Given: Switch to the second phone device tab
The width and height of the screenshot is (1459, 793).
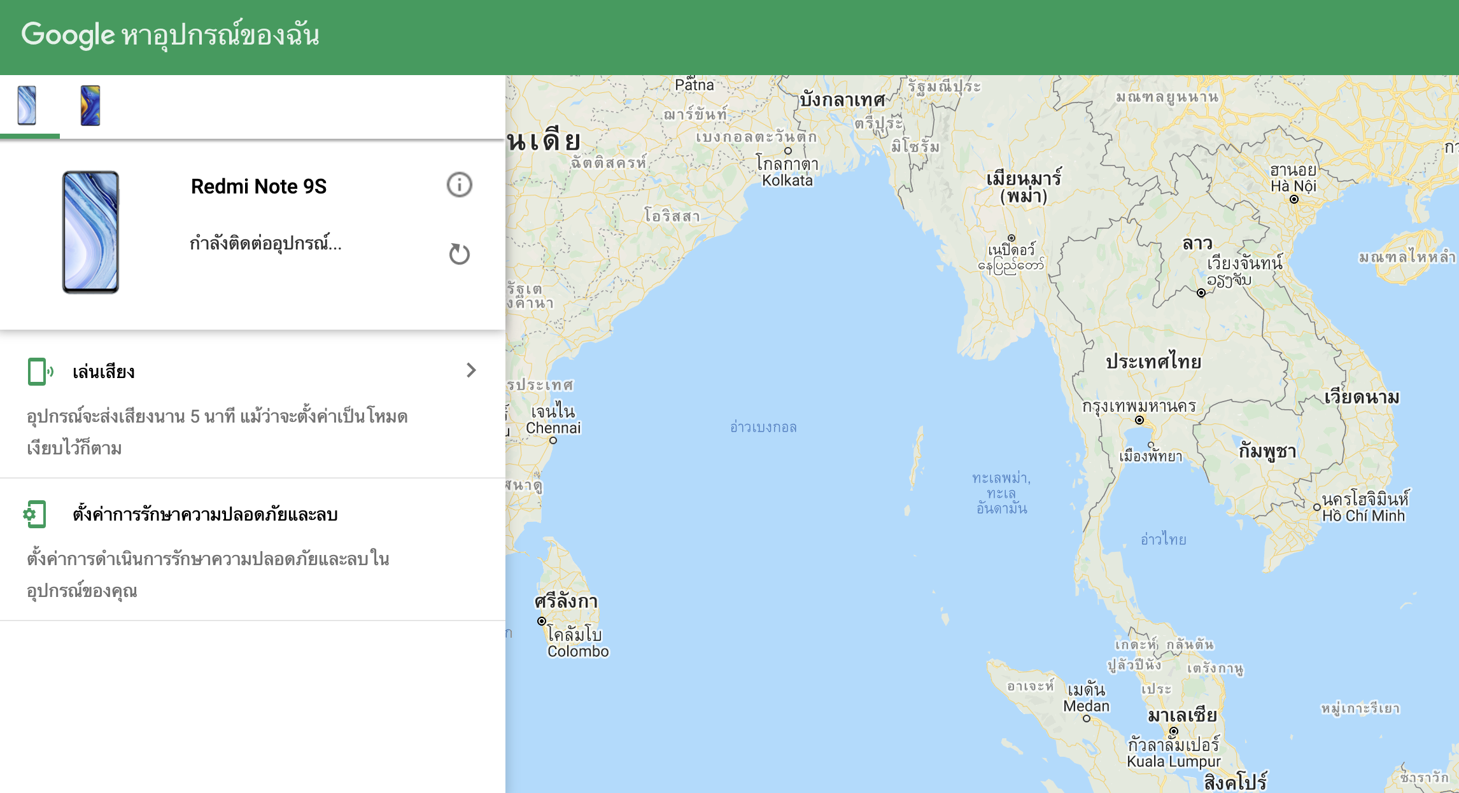Looking at the screenshot, I should (x=90, y=106).
